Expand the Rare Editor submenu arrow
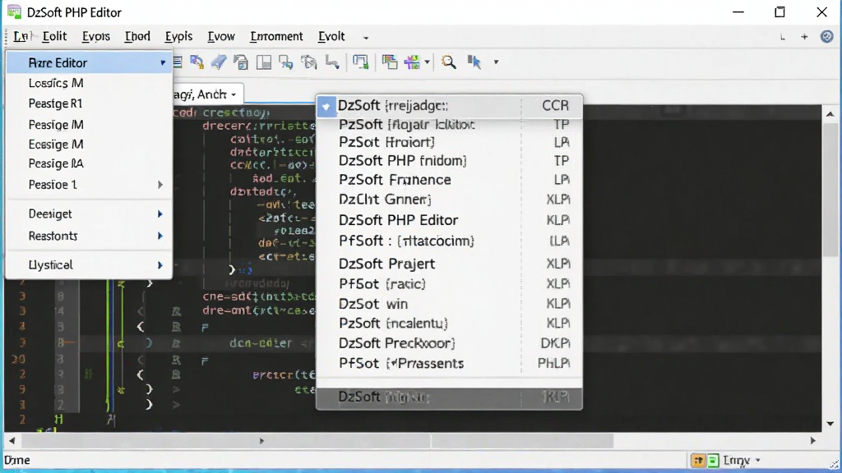Screen dimensions: 842x473 coord(162,62)
